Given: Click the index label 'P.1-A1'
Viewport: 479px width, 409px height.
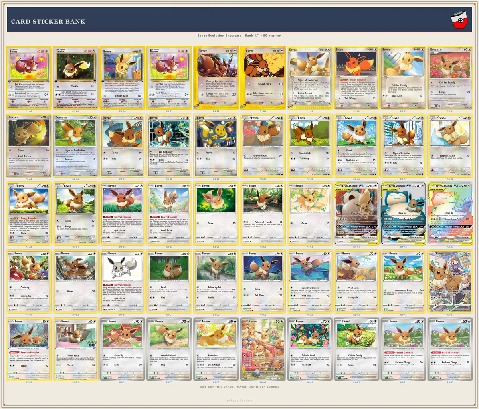Looking at the screenshot, I should [x=29, y=111].
